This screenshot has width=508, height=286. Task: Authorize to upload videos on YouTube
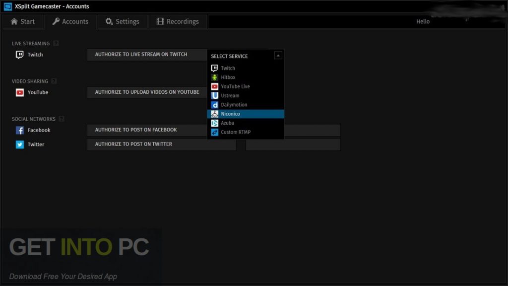tap(147, 92)
